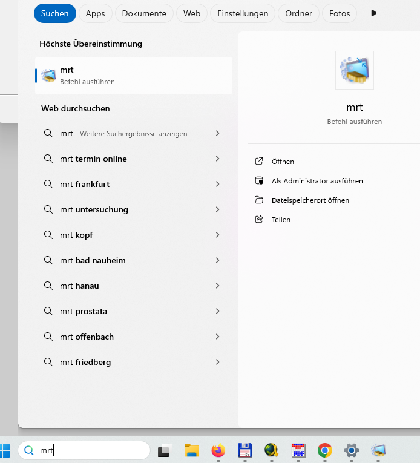Select 'mrt termin online' web suggestion
Screen dimensions: 420x463
coord(134,159)
